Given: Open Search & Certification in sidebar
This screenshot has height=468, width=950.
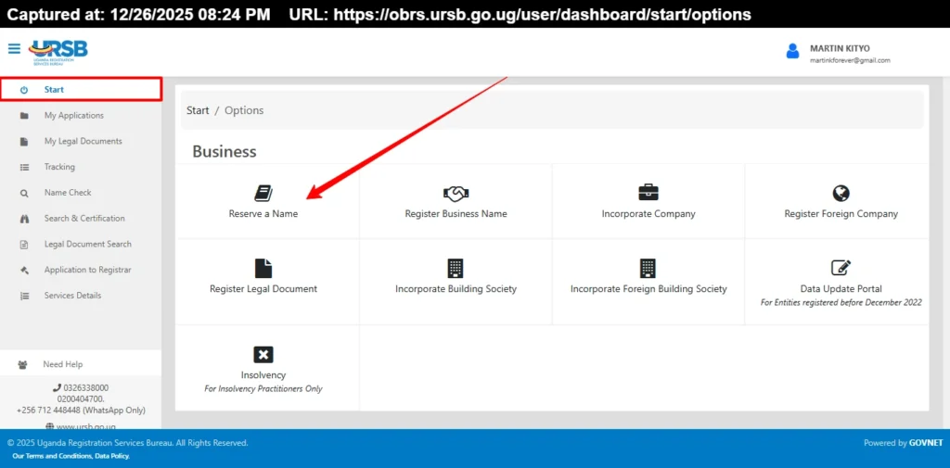Looking at the screenshot, I should [x=84, y=219].
